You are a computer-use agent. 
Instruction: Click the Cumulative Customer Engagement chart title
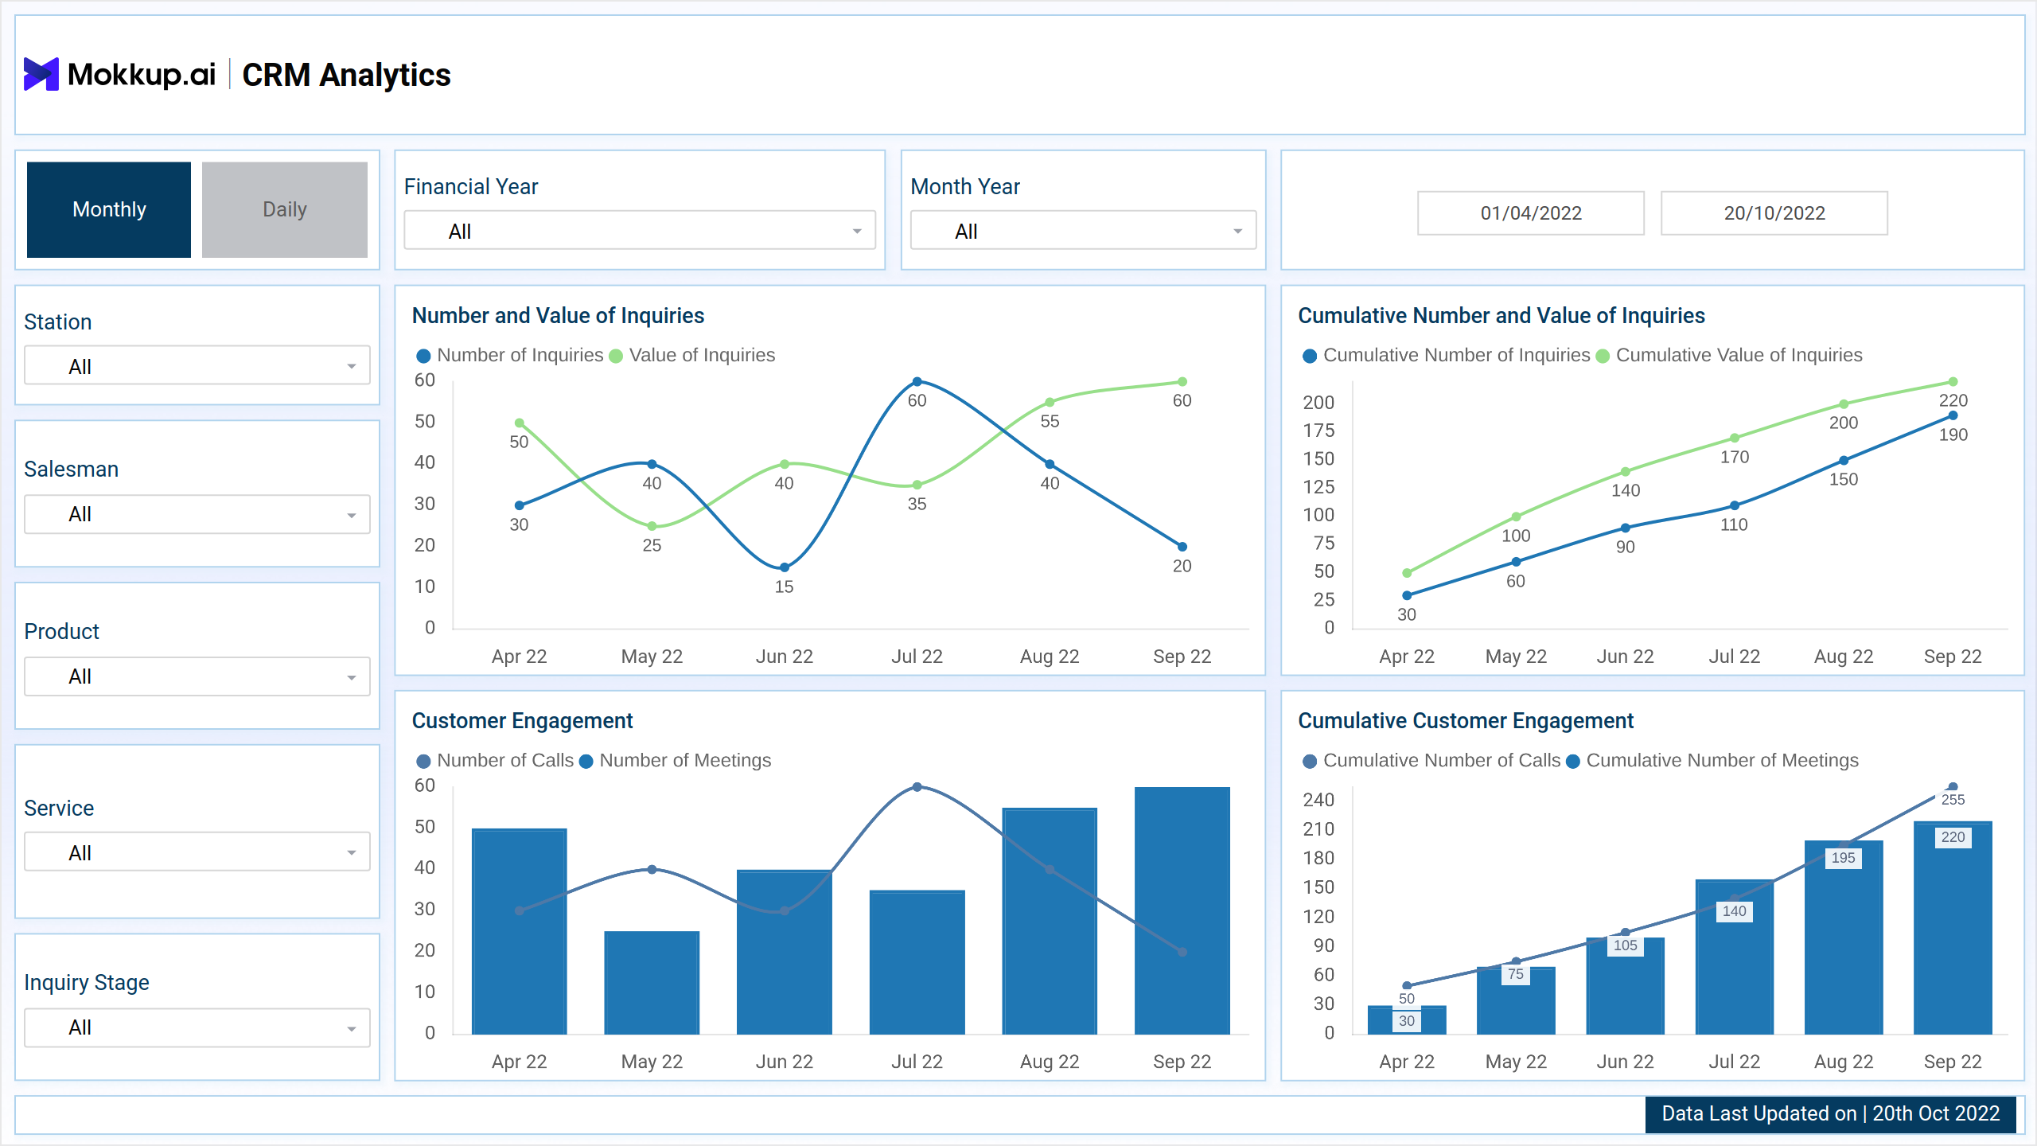(x=1466, y=721)
